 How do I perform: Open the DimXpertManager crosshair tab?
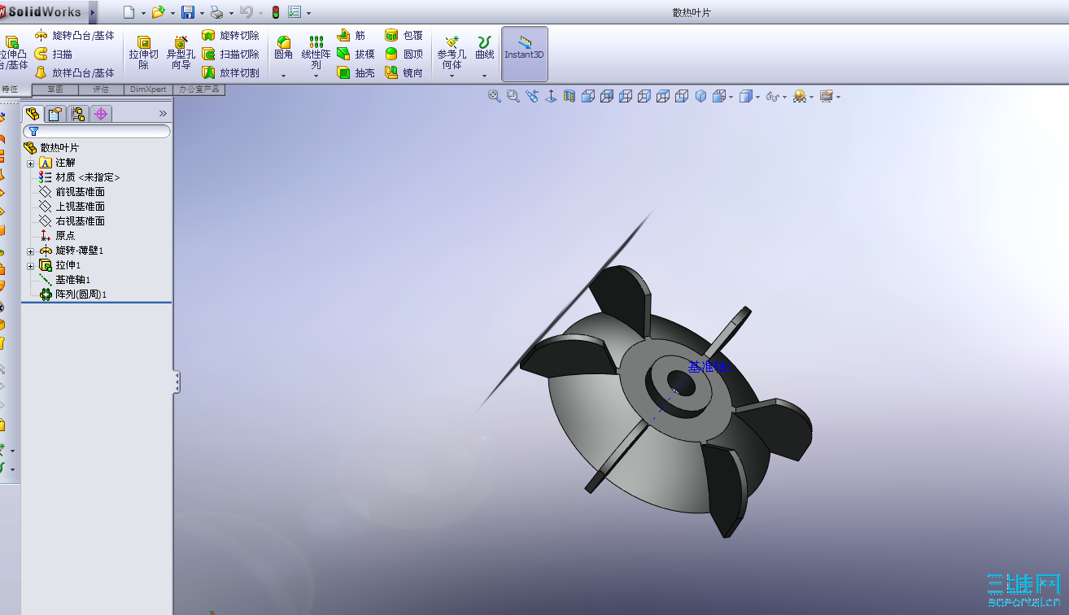[x=101, y=114]
